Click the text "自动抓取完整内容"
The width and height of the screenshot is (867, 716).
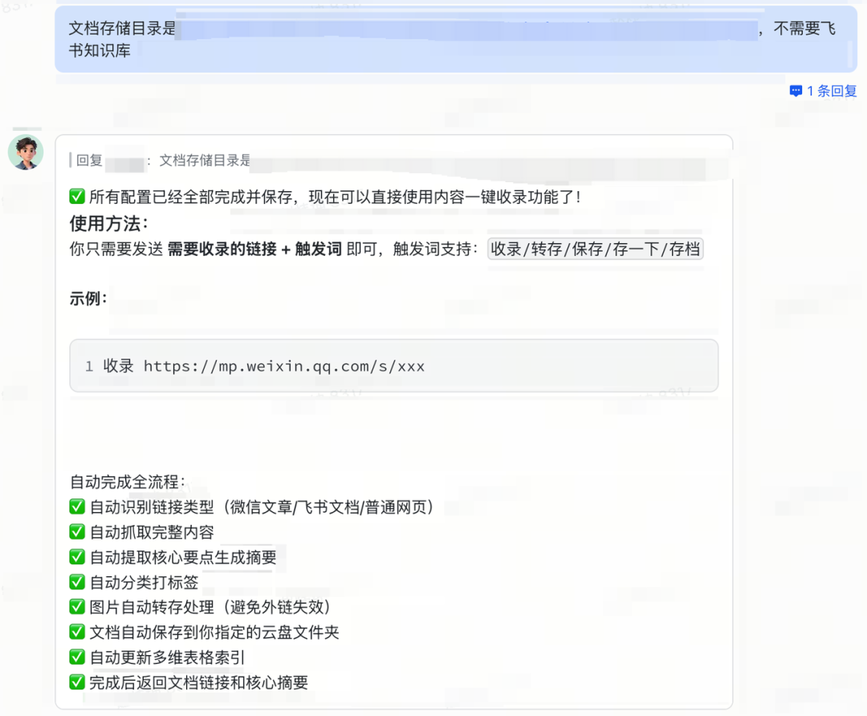[x=152, y=532]
